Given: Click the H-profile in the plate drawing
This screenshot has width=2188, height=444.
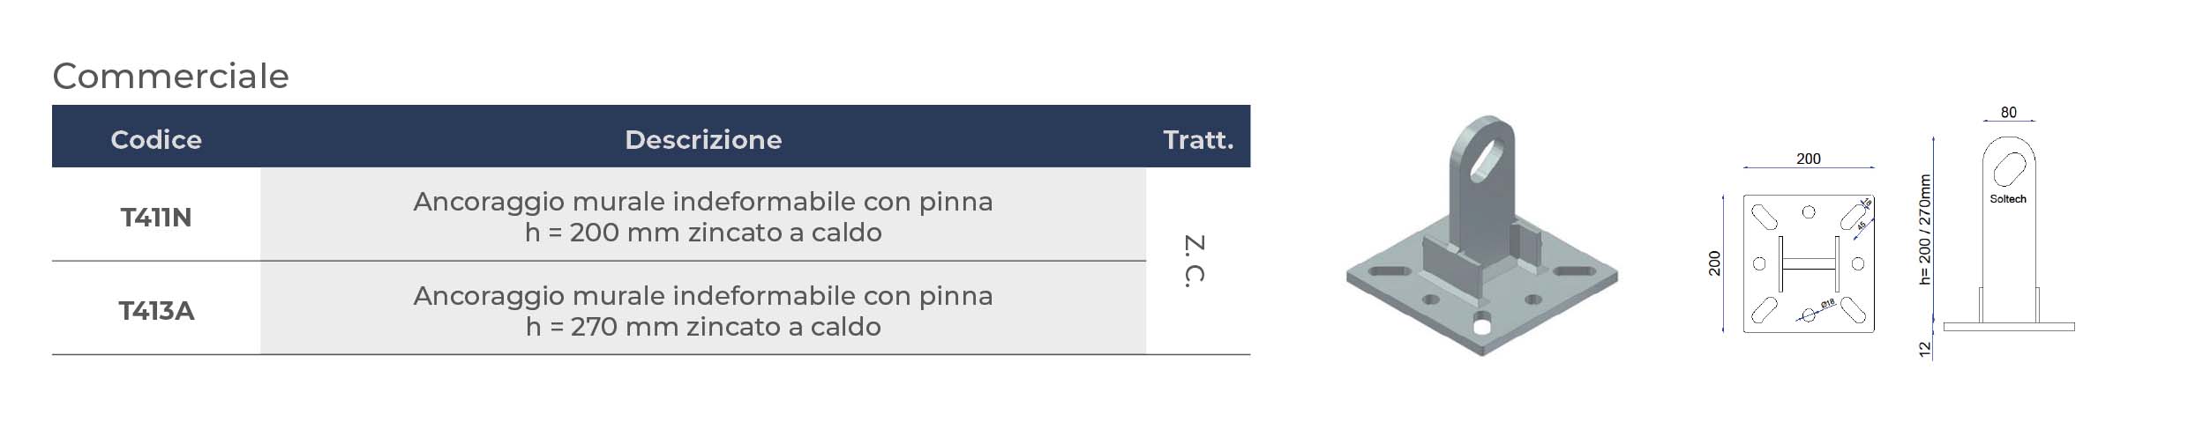Looking at the screenshot, I should point(1809,263).
